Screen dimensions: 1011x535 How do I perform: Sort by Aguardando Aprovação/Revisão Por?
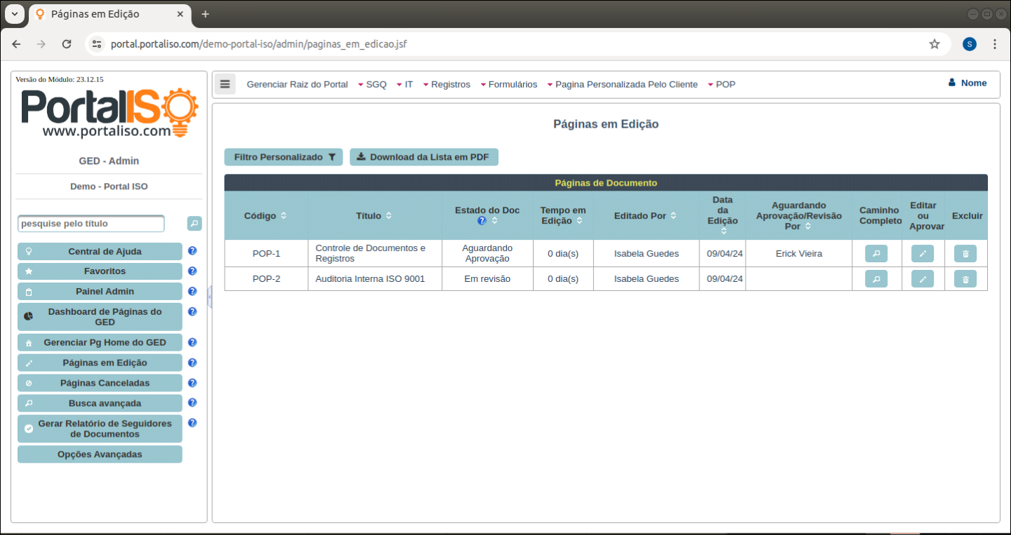[x=808, y=226]
